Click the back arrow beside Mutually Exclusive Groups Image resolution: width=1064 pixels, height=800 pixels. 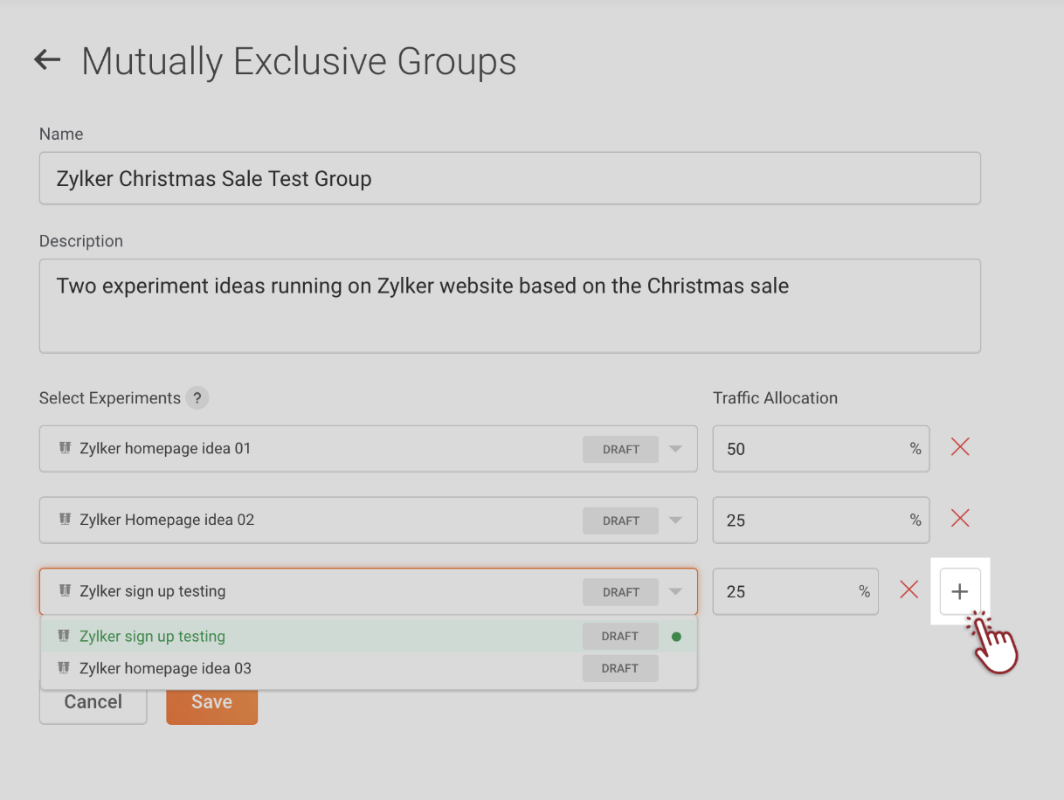pyautogui.click(x=47, y=60)
